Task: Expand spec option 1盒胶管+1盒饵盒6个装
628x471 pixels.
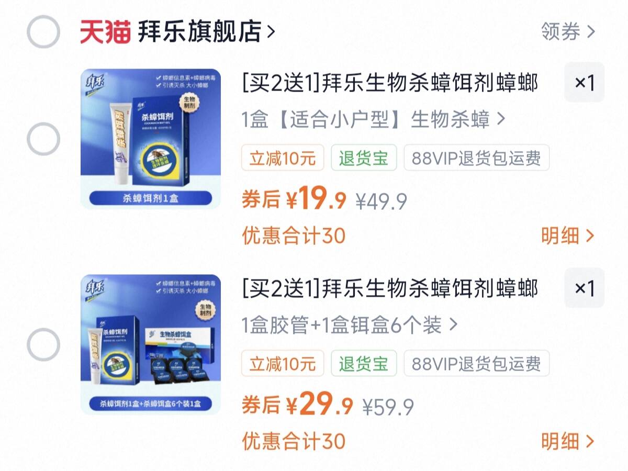Action: click(350, 325)
